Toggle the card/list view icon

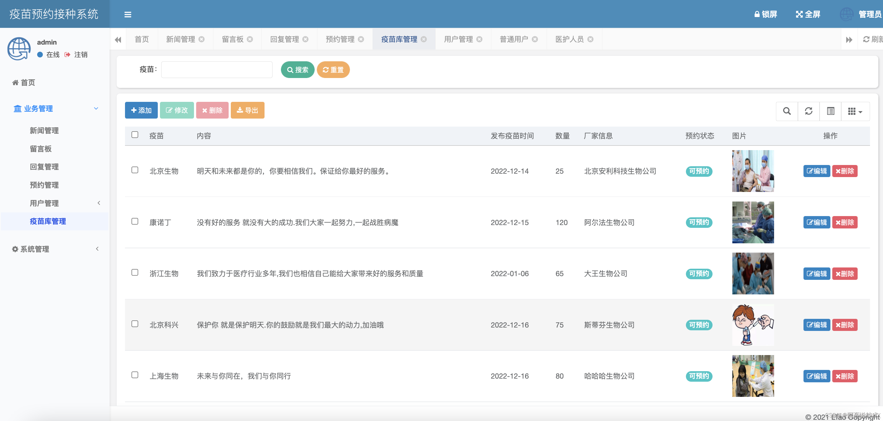(830, 111)
